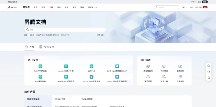Click the 注册 link
Image resolution: width=216 pixels, height=107 pixels.
tap(199, 2)
